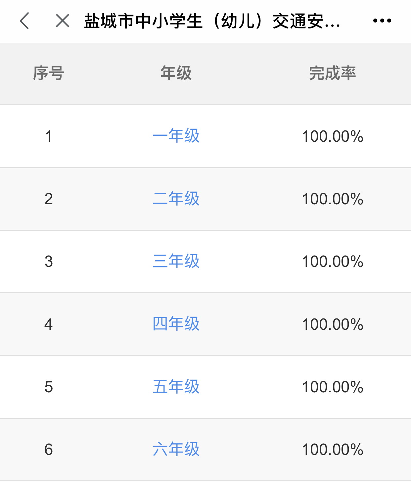Close the page with X icon
This screenshot has height=484, width=411.
click(x=62, y=21)
